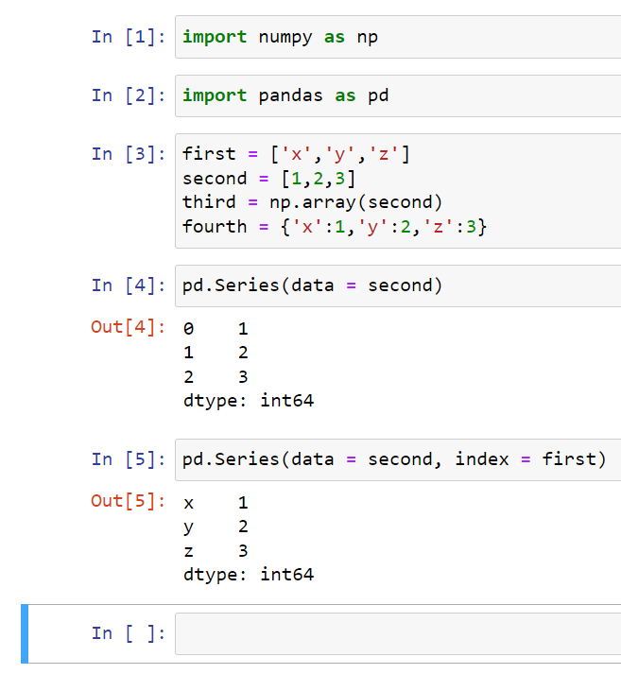Screen dimensions: 621x674
Task: Select the cell defining first, second, third, fourth
Action: point(398,191)
